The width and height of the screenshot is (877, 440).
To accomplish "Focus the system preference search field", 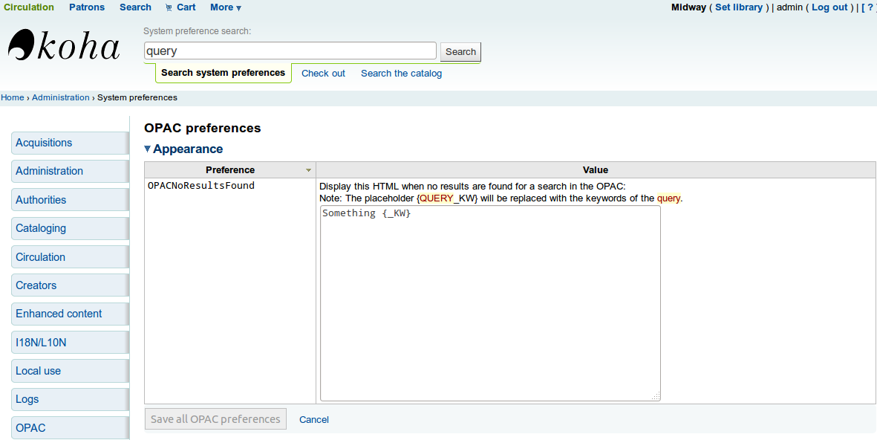I will [290, 51].
